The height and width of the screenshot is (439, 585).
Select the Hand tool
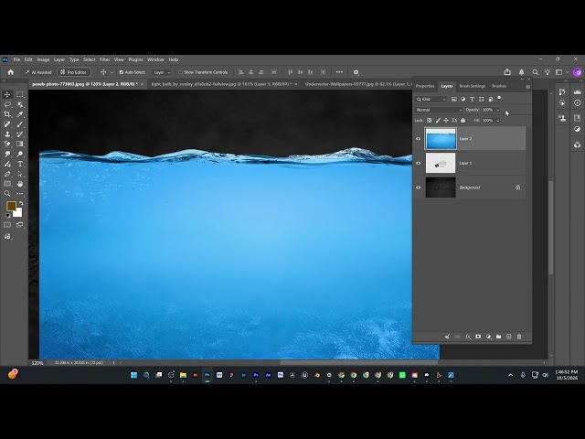[20, 184]
